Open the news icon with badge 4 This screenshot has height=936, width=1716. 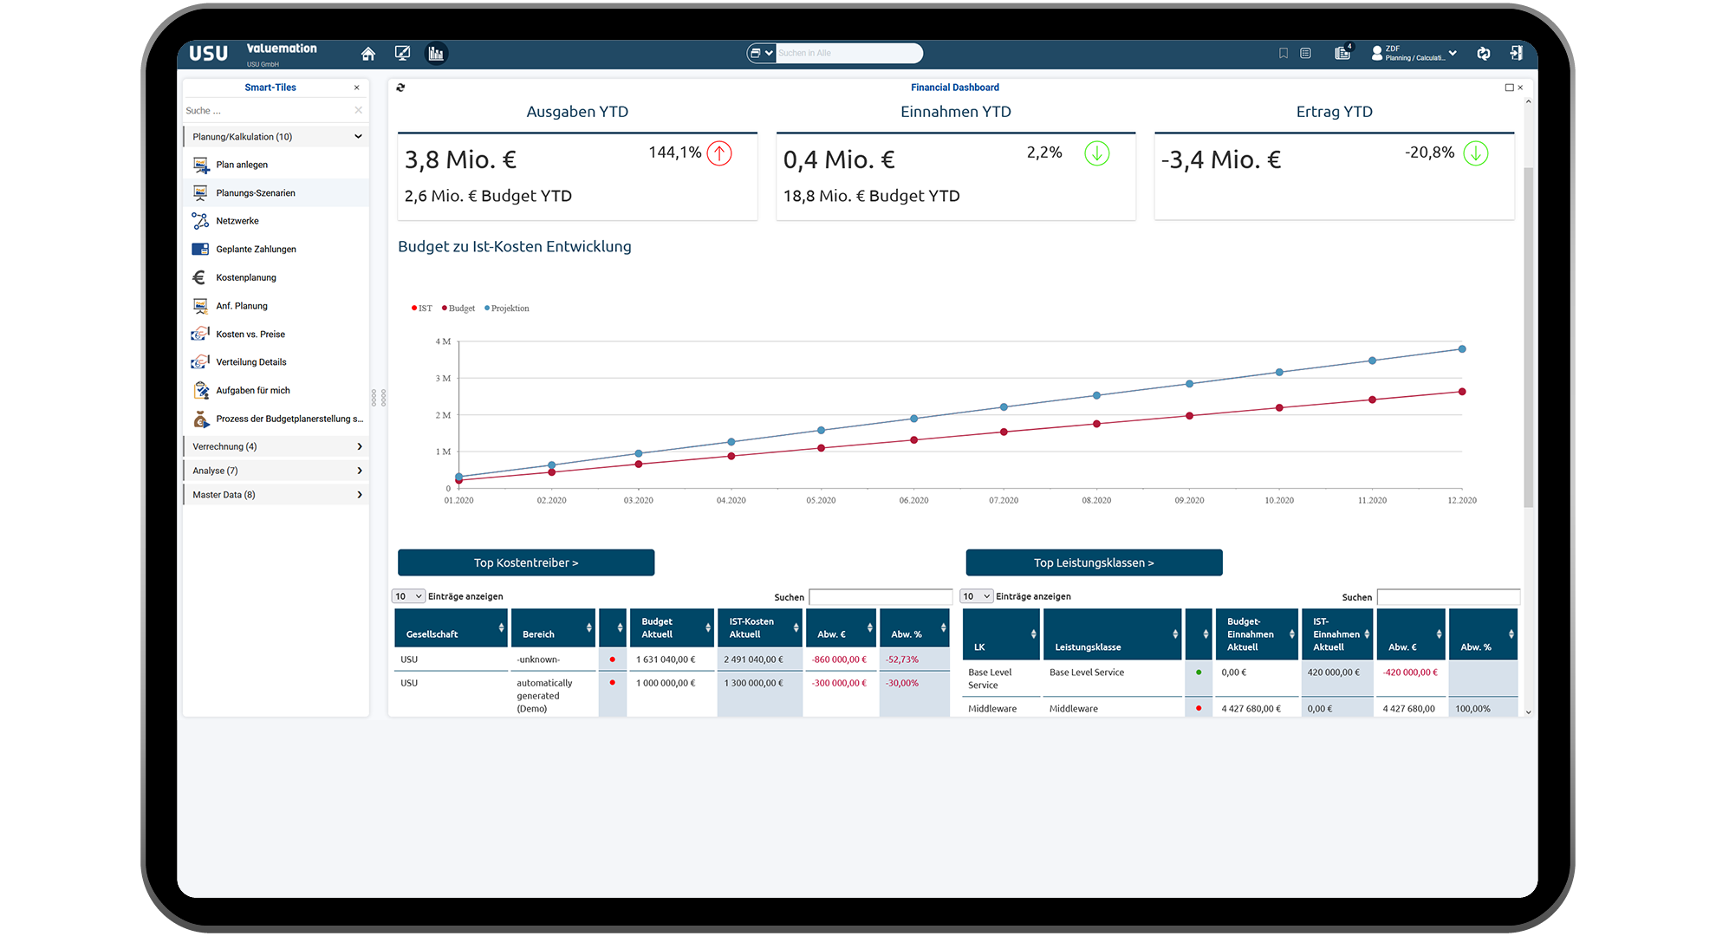1343,52
